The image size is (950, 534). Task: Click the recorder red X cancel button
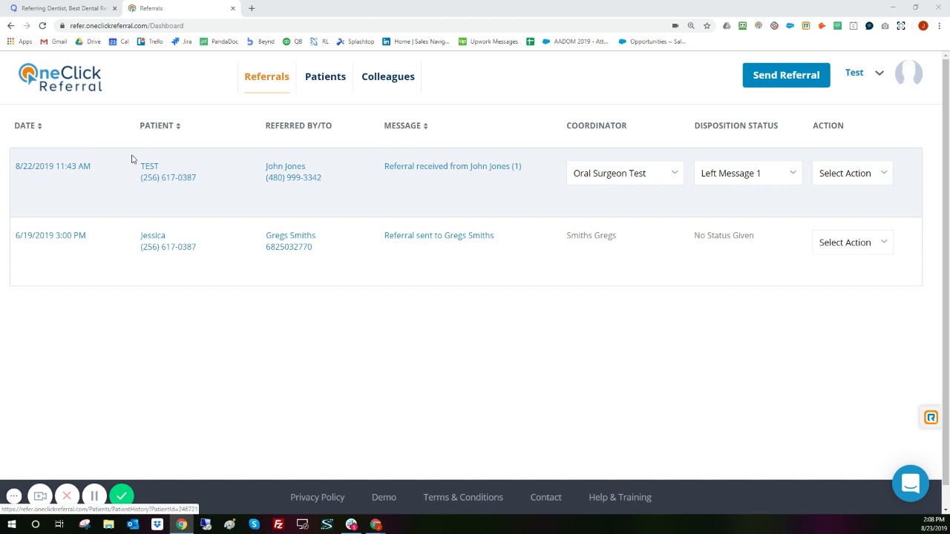pyautogui.click(x=67, y=495)
